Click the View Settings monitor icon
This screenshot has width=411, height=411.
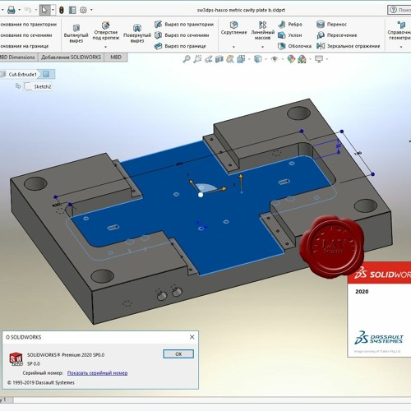pos(319,59)
